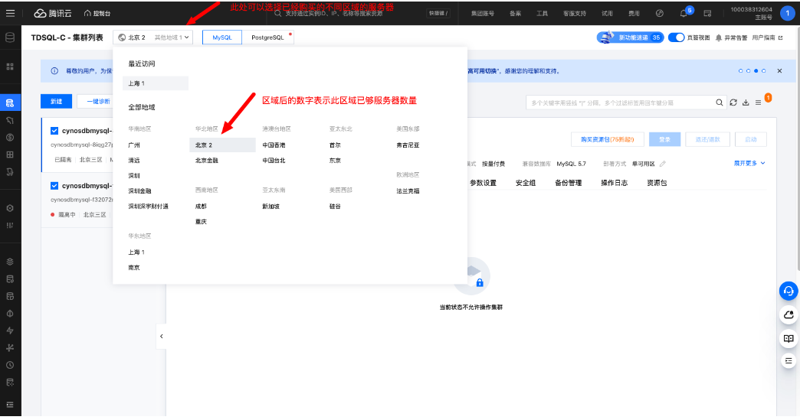Open the 备份管理 tab

[569, 183]
